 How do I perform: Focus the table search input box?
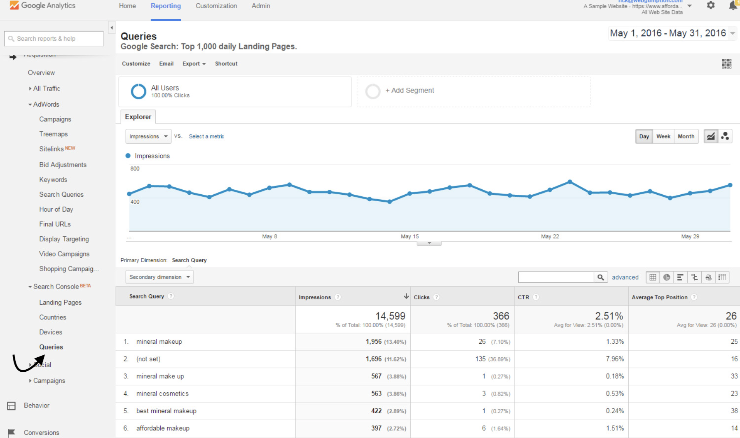tap(556, 277)
